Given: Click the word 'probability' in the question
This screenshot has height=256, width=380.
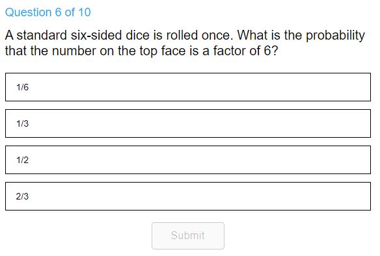Looking at the screenshot, I should (335, 36).
